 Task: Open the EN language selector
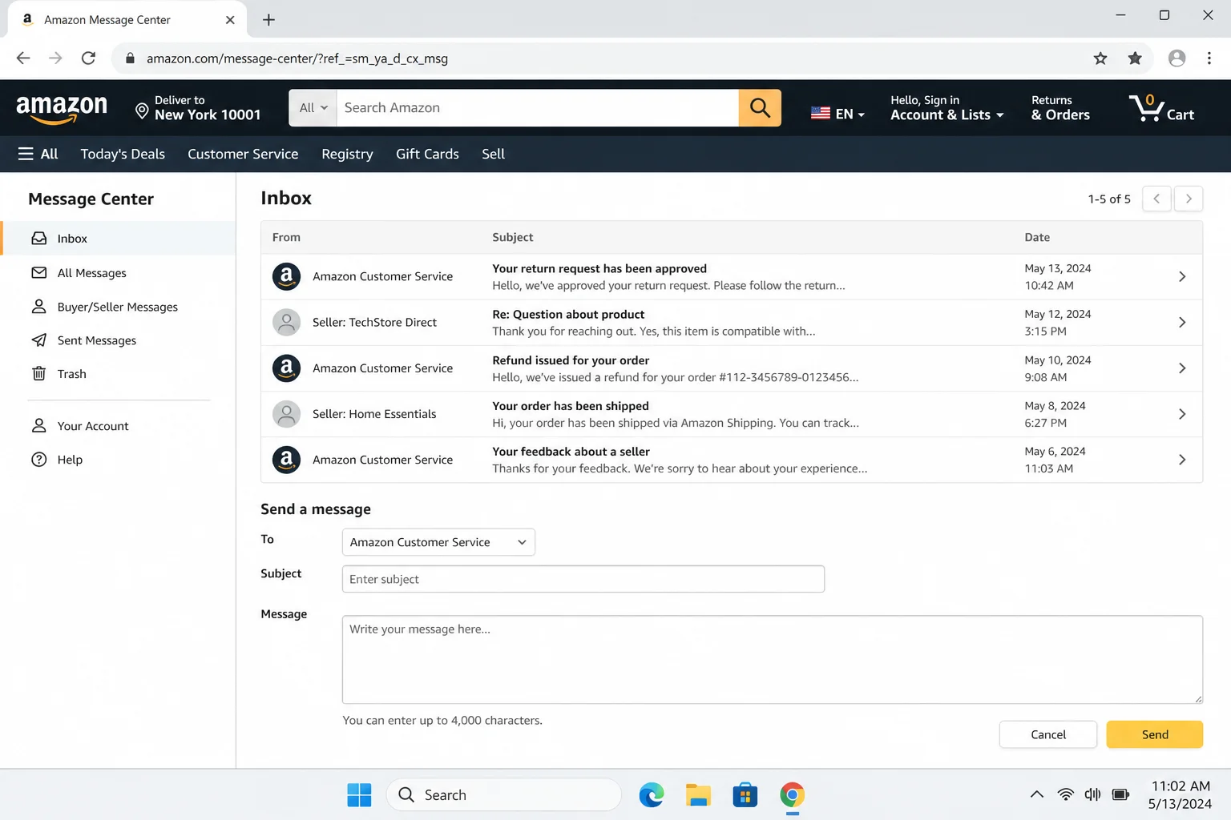[x=837, y=114]
